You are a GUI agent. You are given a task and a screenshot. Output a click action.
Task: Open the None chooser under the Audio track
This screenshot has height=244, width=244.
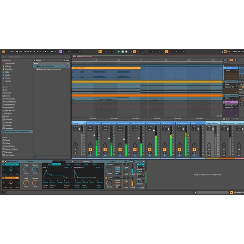pos(231,71)
